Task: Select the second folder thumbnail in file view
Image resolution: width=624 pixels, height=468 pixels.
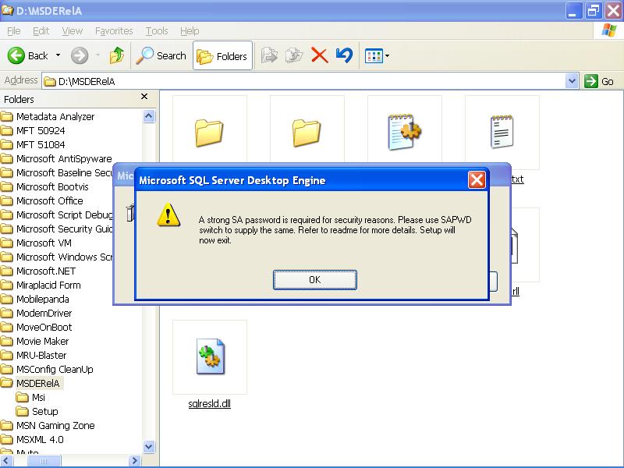Action: tap(307, 133)
